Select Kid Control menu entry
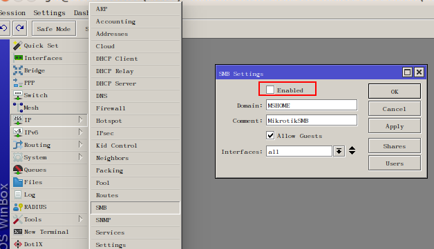The height and width of the screenshot is (249, 434). pyautogui.click(x=135, y=146)
